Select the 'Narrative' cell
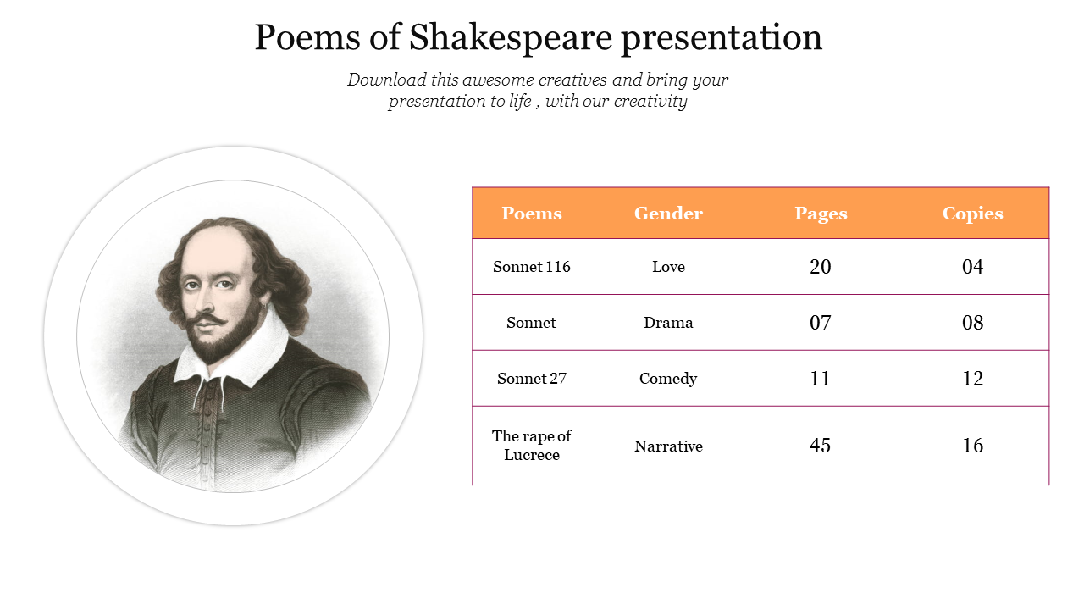This screenshot has height=610, width=1084. (x=668, y=446)
